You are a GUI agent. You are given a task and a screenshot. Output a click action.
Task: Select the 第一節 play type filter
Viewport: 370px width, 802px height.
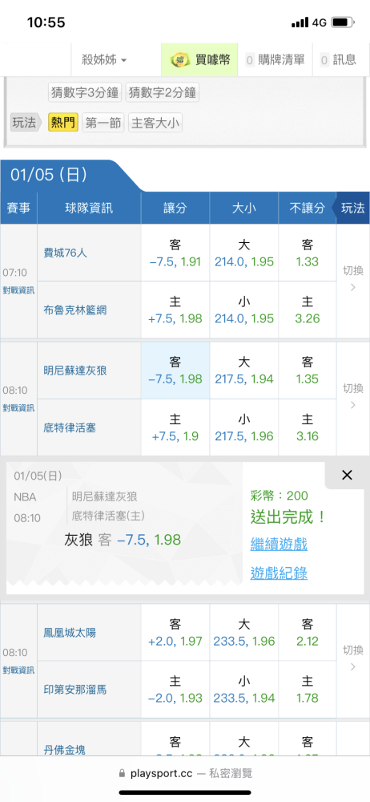103,123
